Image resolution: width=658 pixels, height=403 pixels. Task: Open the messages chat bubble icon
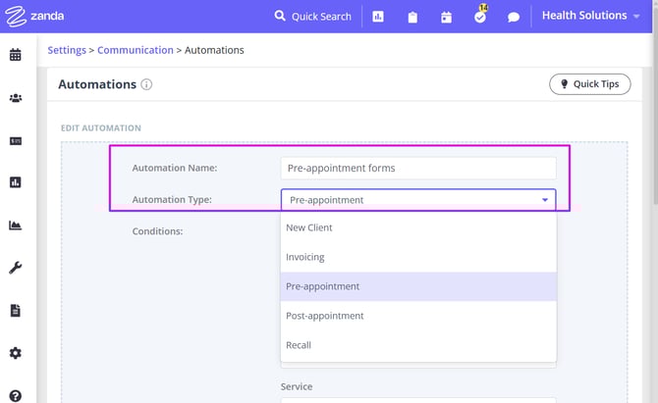(514, 17)
